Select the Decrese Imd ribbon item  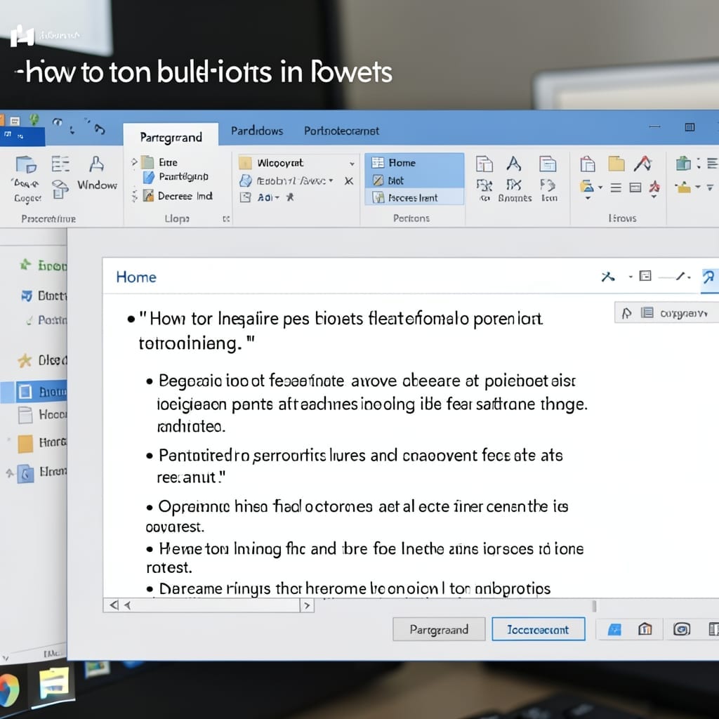(x=185, y=196)
